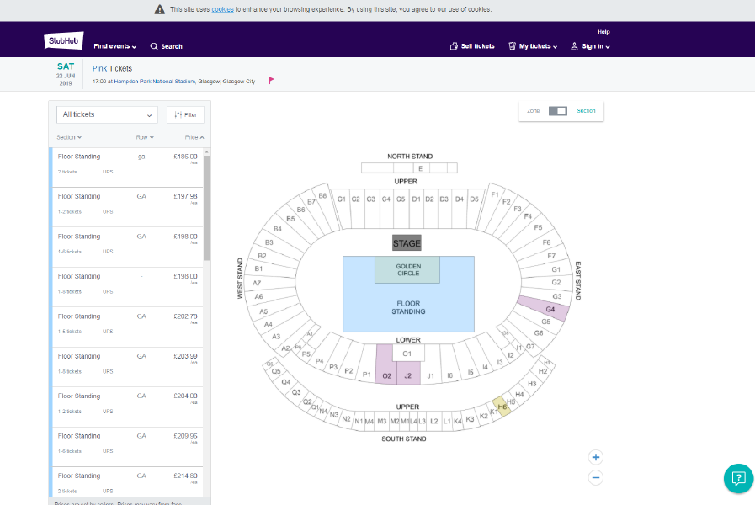755x505 pixels.
Task: Follow the cookies link in banner
Action: (222, 9)
